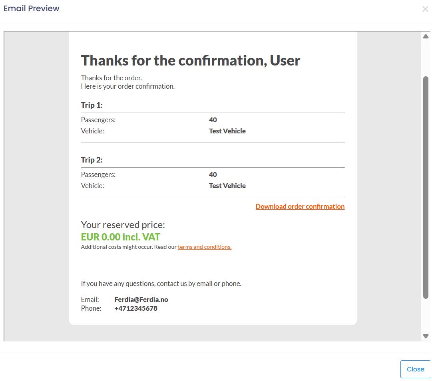Click the passenger count 40 in Trip 1

[x=213, y=120]
